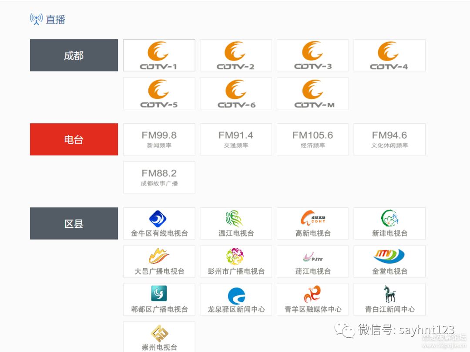Open 高新电视台 CDHT tile
The height and width of the screenshot is (352, 470).
pos(312,223)
